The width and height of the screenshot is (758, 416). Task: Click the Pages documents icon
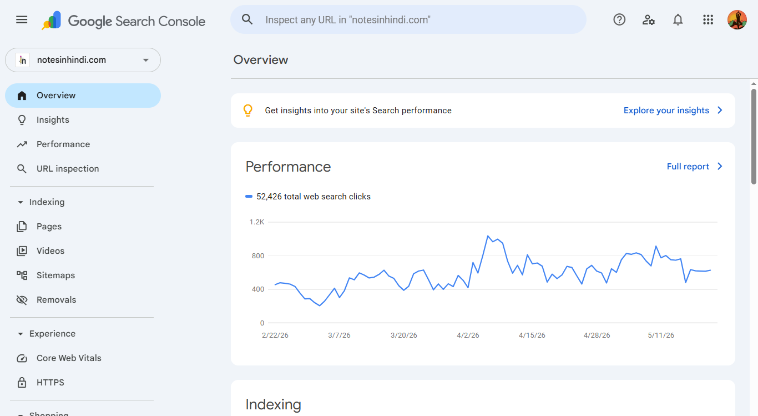[x=22, y=227]
